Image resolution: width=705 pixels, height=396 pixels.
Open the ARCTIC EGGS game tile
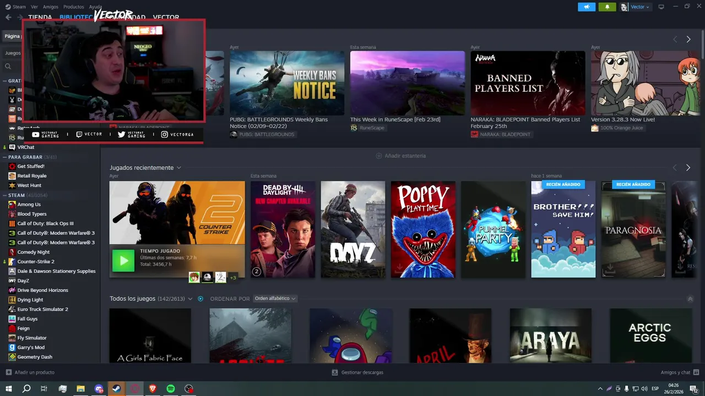650,335
